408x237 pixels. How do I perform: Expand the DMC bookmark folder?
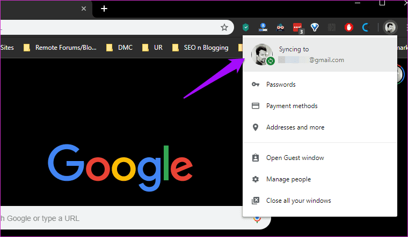[120, 48]
